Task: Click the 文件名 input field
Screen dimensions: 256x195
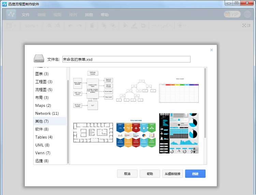Action: coord(126,59)
